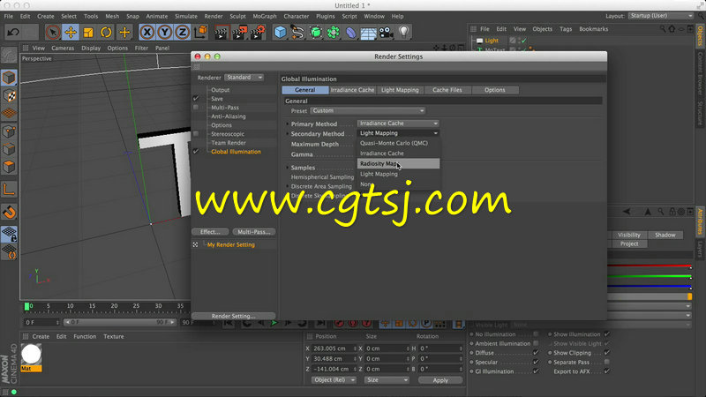Screen dimensions: 706x397
Task: Click the X position field 263.005 cm
Action: coord(334,348)
